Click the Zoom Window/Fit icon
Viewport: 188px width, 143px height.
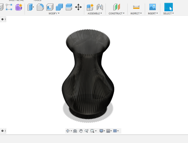coord(92,131)
